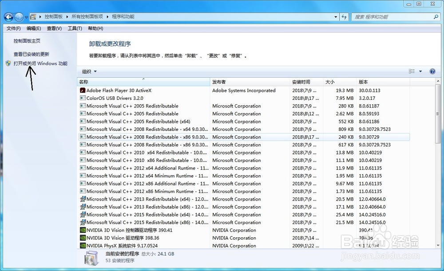This screenshot has width=444, height=271.
Task: Click icon of Visual C++ 2015 Redistributable (x64)
Action: [83, 215]
